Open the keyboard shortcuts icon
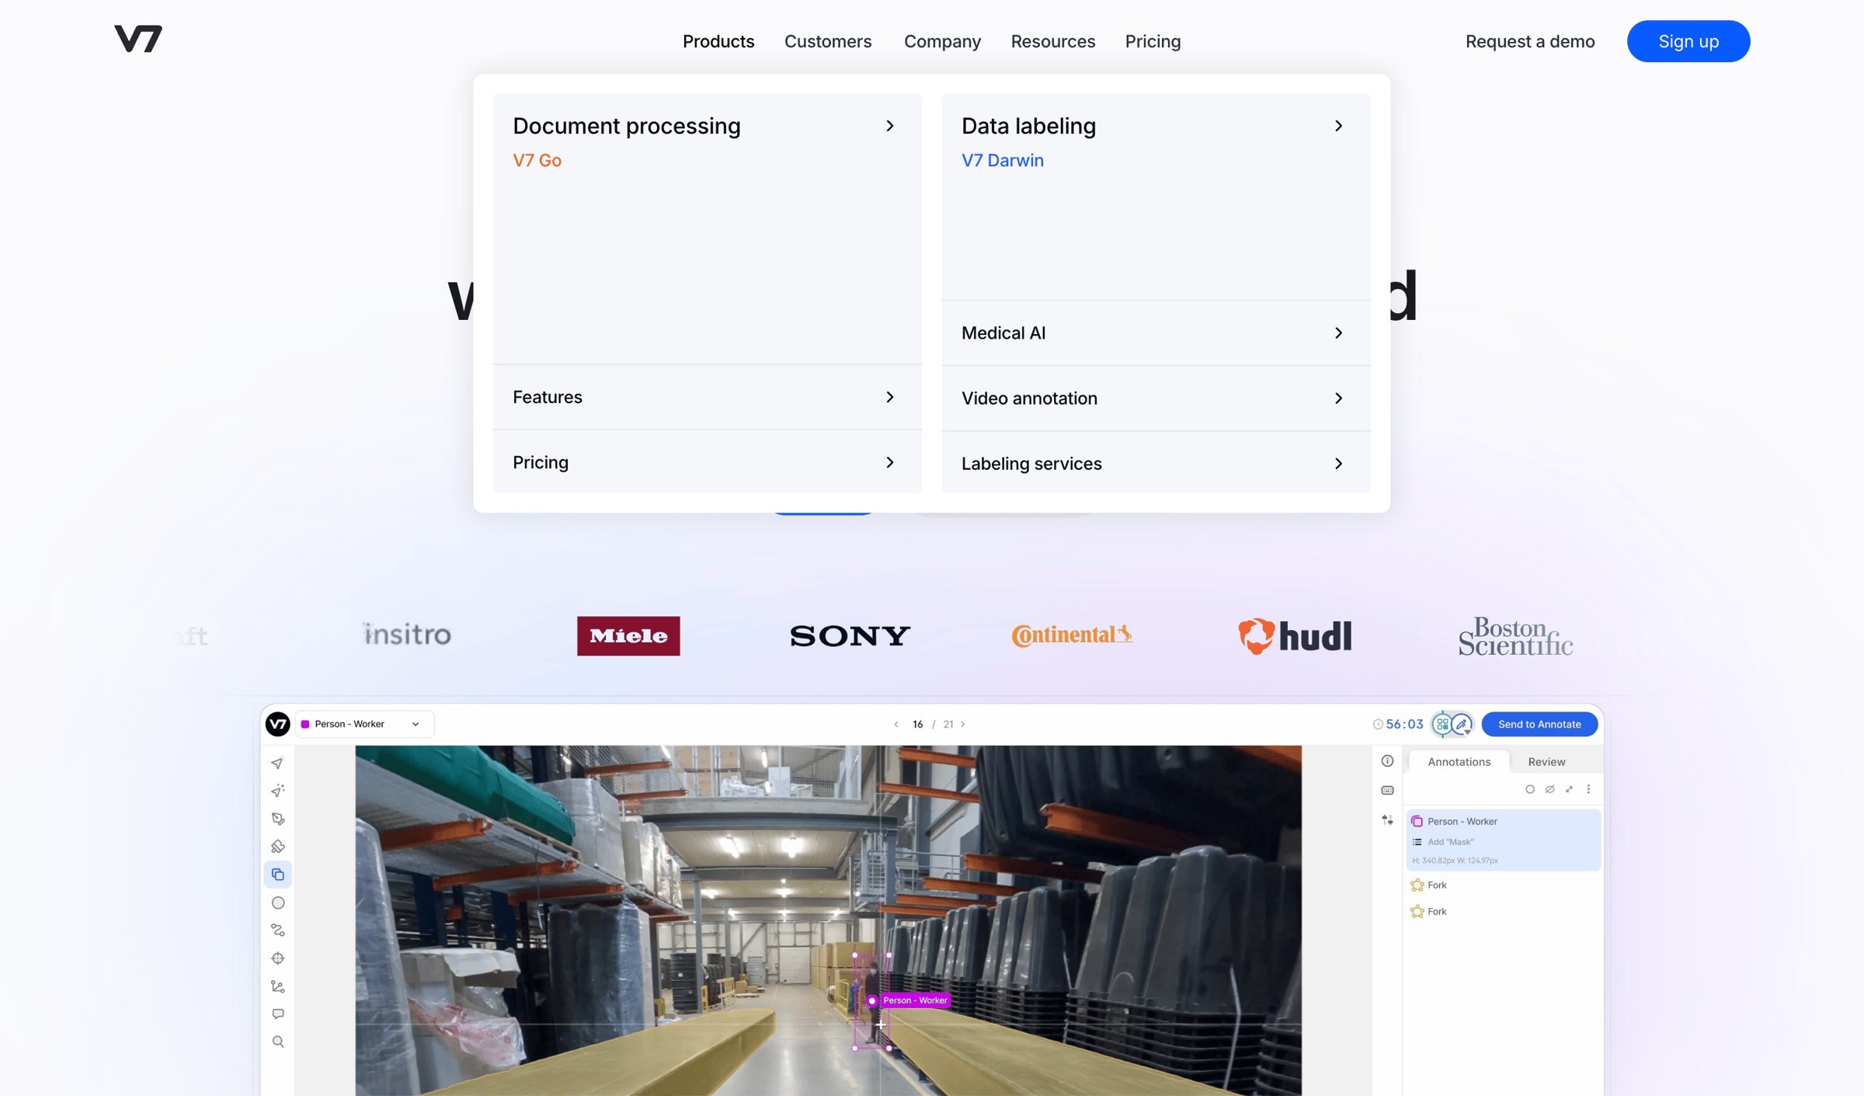1864x1096 pixels. coord(1387,791)
